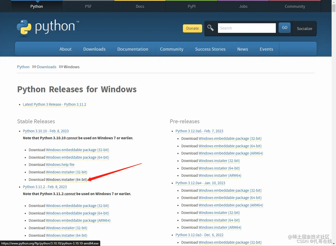Select the Python top tab
This screenshot has height=246, width=336.
(37, 6)
